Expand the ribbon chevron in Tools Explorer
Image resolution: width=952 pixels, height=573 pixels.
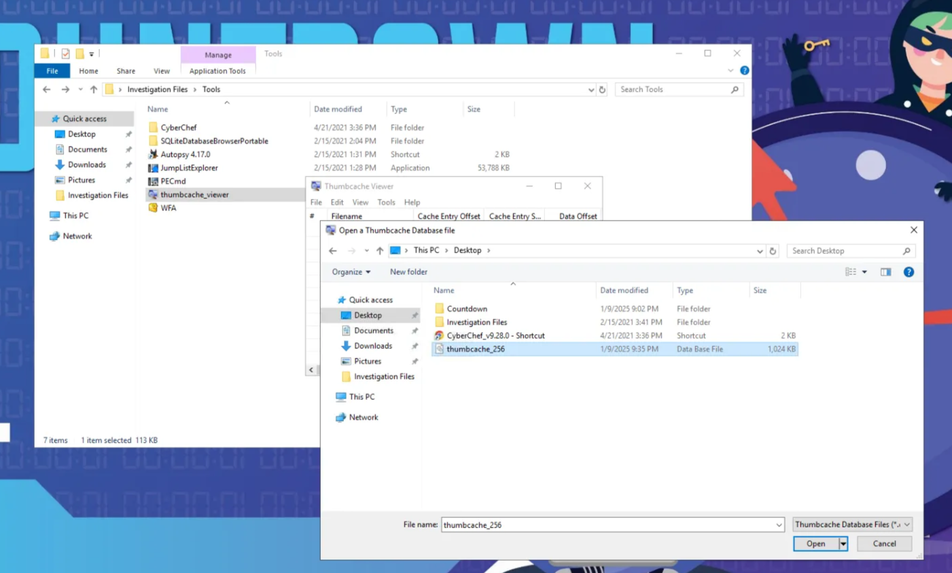pos(730,71)
